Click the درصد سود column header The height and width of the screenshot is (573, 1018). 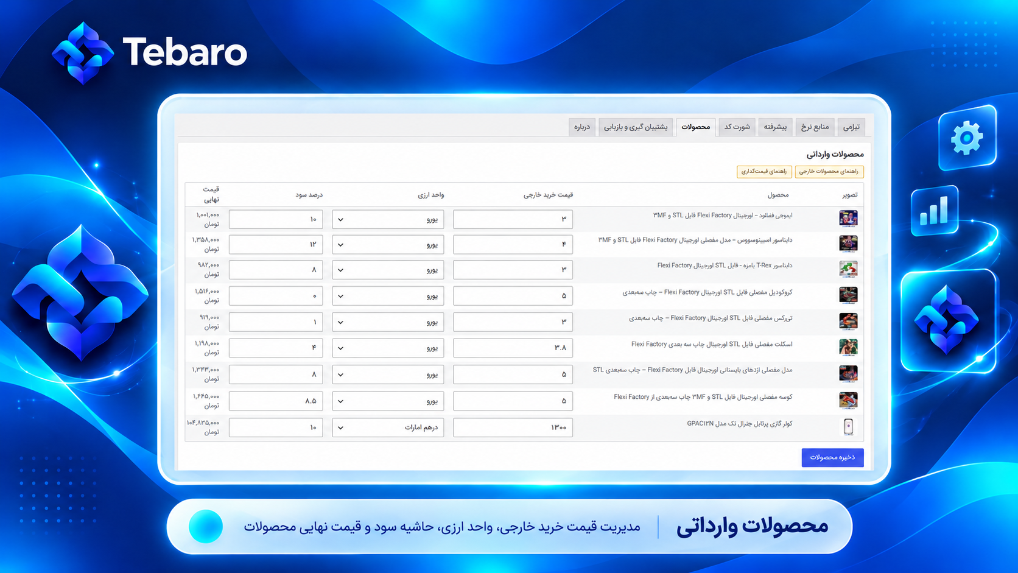click(309, 195)
